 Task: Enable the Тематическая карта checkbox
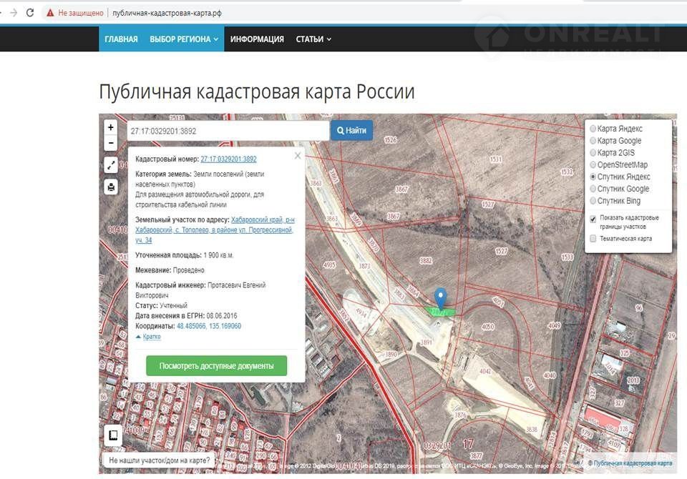(x=593, y=239)
